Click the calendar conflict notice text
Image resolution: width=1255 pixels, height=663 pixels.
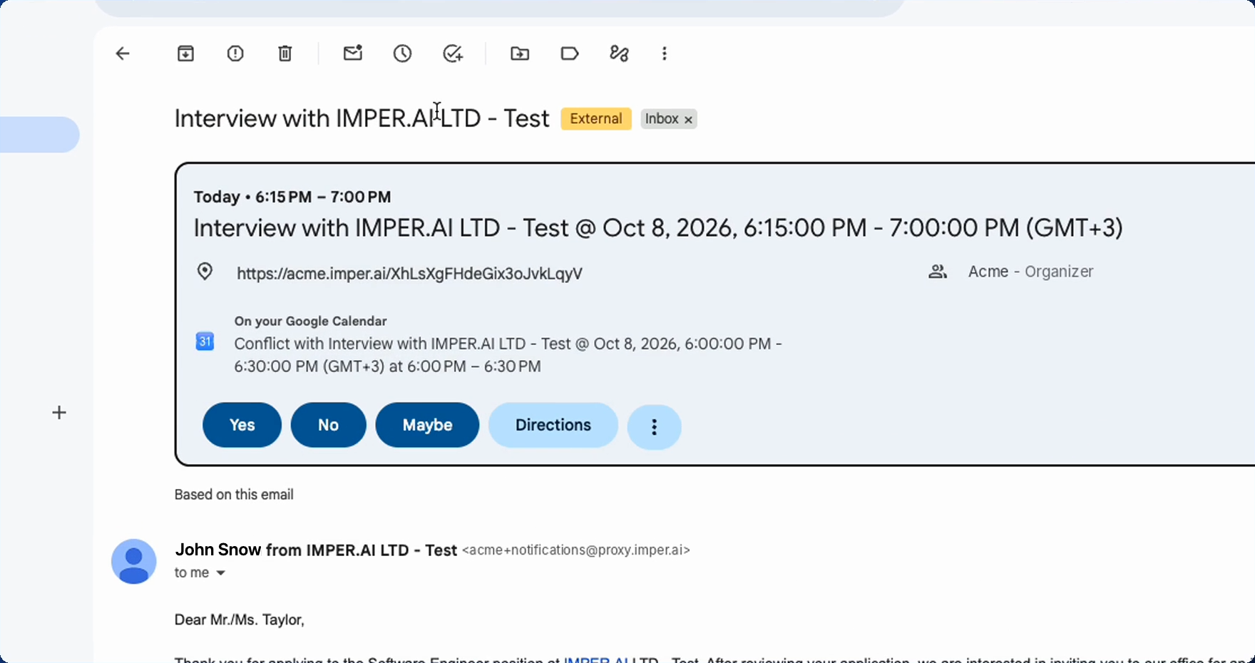tap(508, 355)
